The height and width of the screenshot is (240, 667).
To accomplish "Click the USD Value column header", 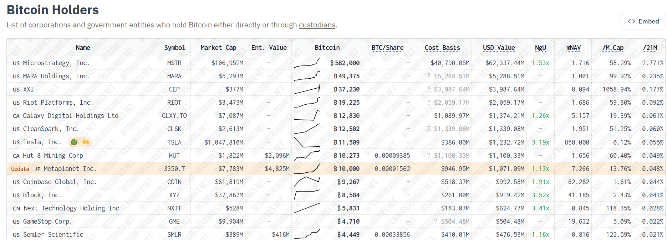I will tap(499, 48).
